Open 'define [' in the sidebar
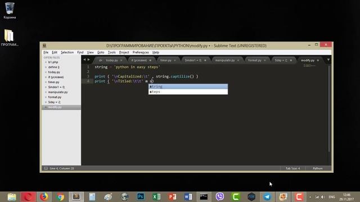Viewport: 360px width, 202px height. click(x=54, y=67)
